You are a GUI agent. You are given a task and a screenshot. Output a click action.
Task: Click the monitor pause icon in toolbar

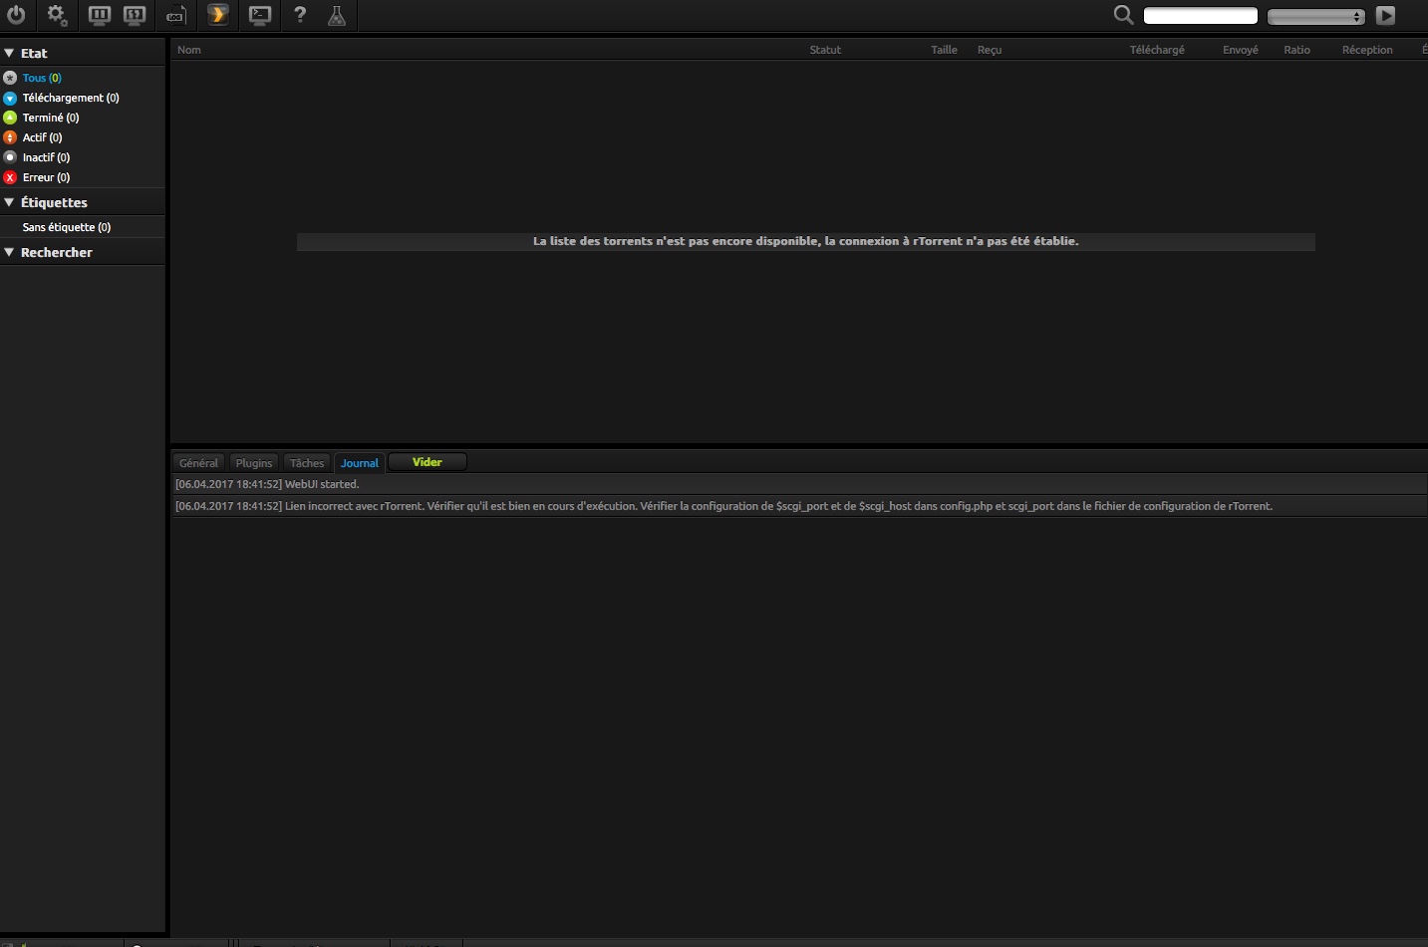pyautogui.click(x=99, y=15)
